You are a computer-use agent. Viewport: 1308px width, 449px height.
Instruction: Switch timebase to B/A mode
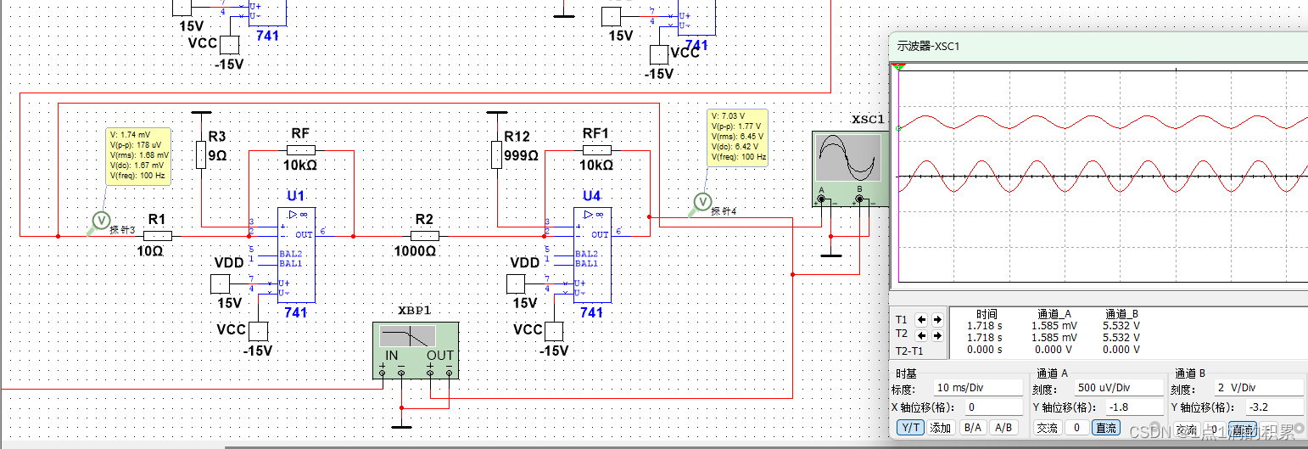[972, 429]
